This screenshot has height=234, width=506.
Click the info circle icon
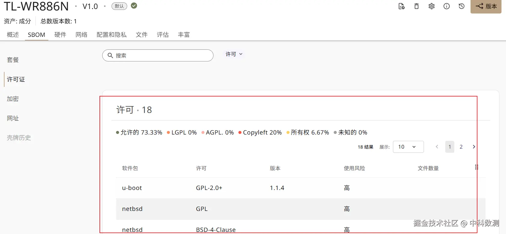click(x=446, y=6)
